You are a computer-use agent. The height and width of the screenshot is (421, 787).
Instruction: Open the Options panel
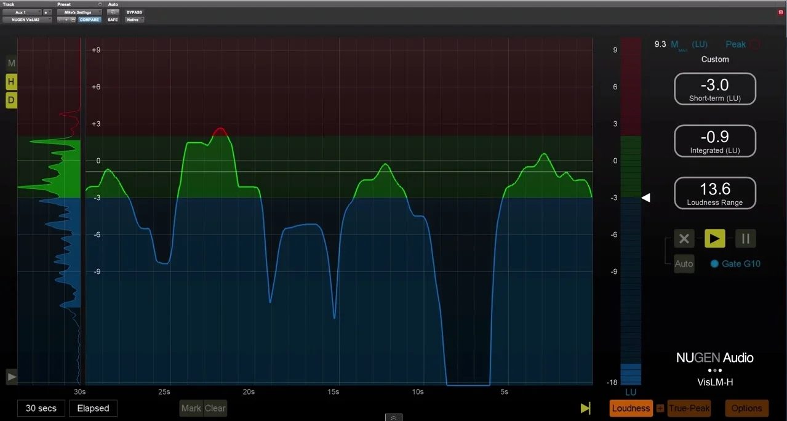pyautogui.click(x=746, y=408)
